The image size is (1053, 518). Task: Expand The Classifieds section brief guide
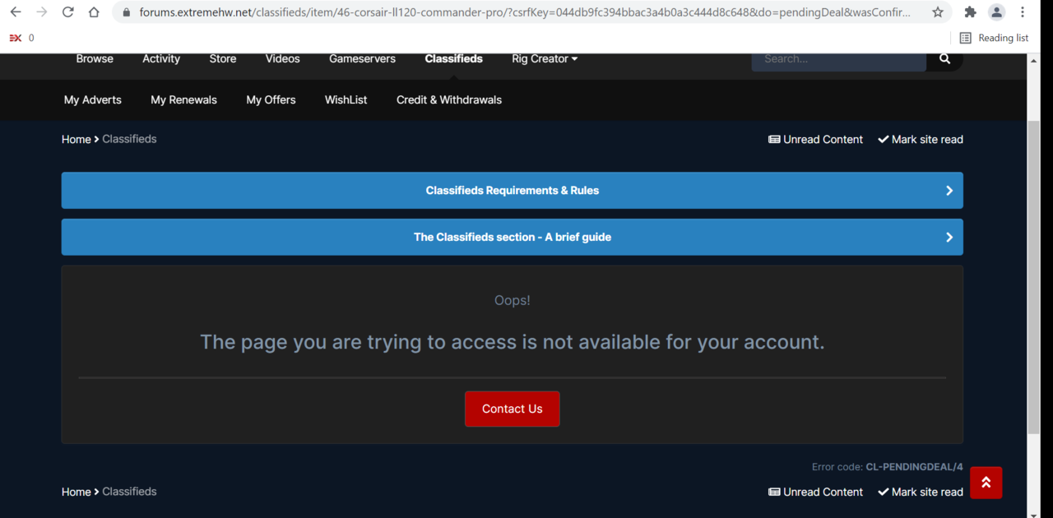(x=512, y=237)
